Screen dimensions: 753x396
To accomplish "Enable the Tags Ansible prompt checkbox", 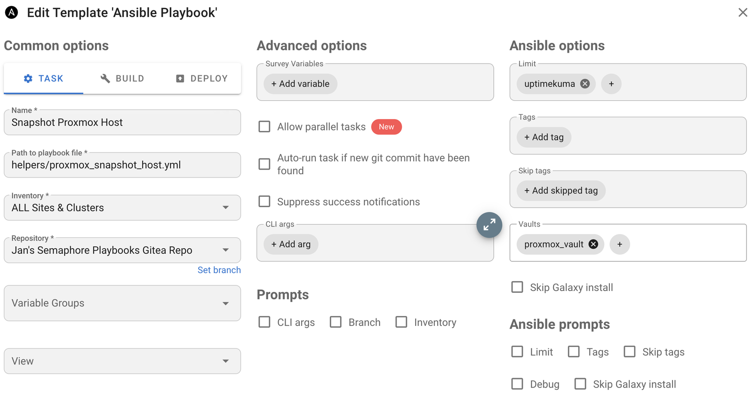I will click(574, 352).
